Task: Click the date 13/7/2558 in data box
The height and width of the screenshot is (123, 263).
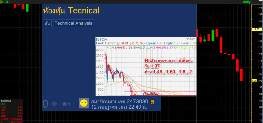Action: [x=5, y=101]
